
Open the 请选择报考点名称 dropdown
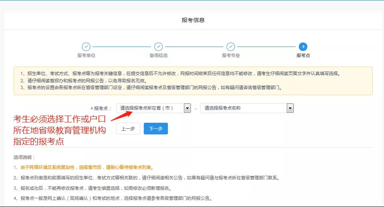(x=247, y=108)
